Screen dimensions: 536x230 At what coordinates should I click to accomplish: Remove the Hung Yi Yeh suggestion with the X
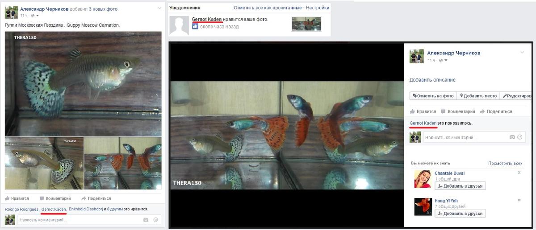click(519, 201)
